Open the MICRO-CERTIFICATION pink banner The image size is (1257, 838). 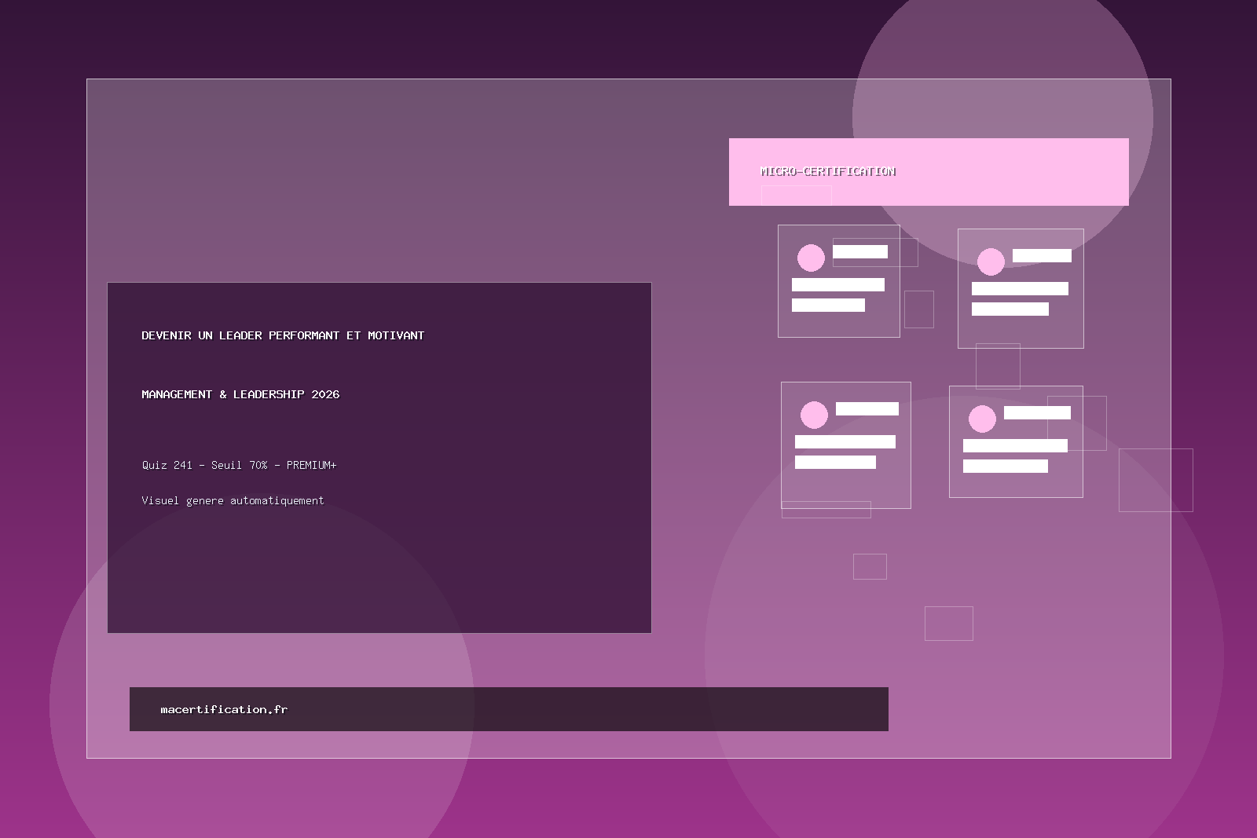point(929,172)
